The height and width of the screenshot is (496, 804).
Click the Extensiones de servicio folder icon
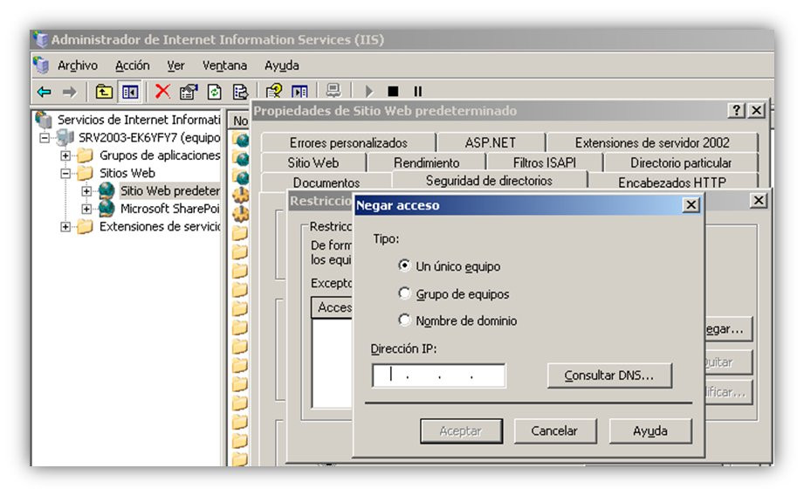point(86,226)
